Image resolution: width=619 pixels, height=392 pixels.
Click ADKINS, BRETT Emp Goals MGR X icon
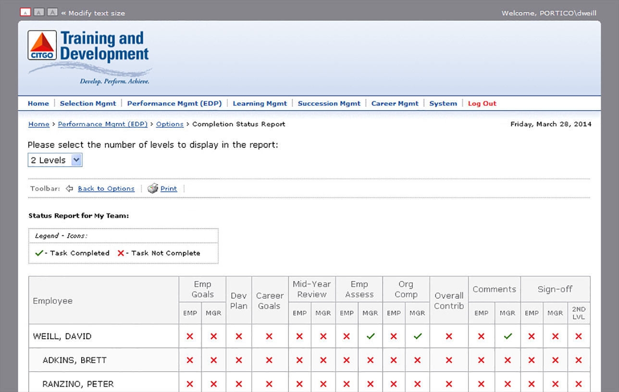click(213, 360)
